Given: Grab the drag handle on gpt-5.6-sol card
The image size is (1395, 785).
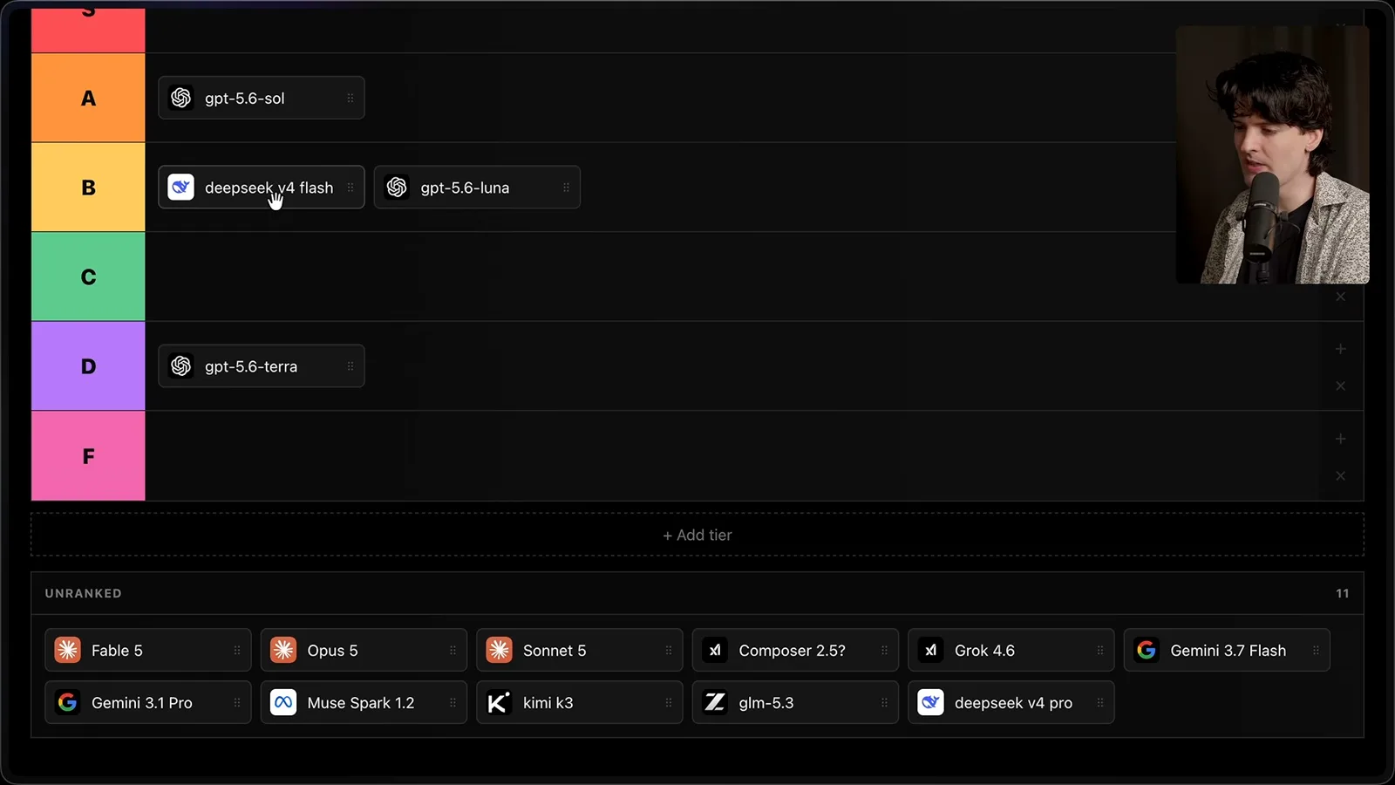Looking at the screenshot, I should (x=350, y=98).
